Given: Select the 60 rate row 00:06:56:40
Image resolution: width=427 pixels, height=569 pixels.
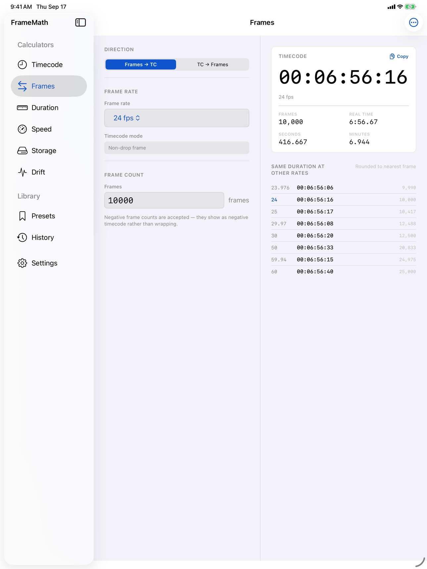Looking at the screenshot, I should click(x=344, y=272).
